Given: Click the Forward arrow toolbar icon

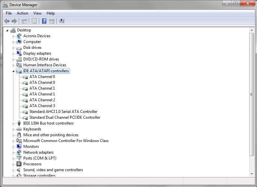Looking at the screenshot, I should tap(15, 21).
